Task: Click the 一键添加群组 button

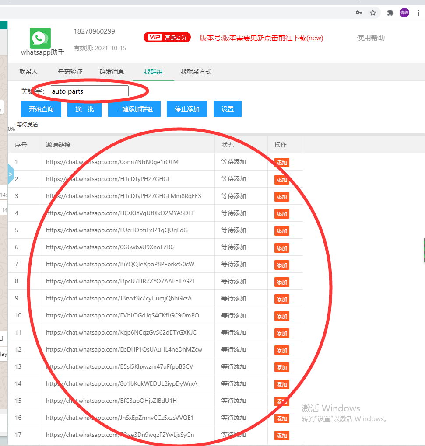Action: 134,108
